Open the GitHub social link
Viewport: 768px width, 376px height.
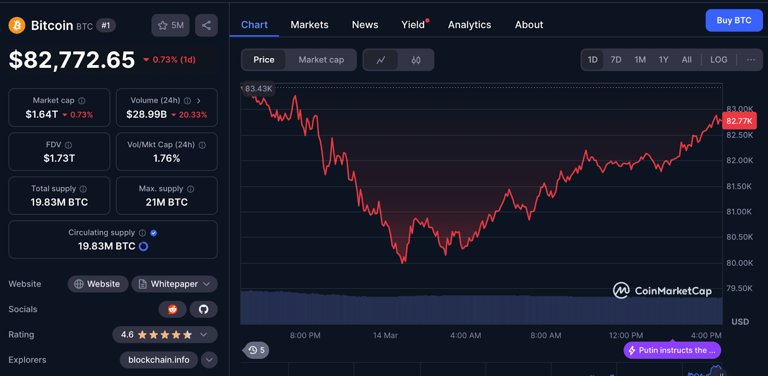tap(204, 309)
